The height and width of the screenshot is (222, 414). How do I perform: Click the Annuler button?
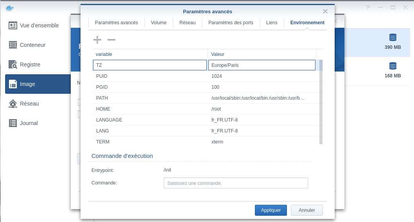pyautogui.click(x=306, y=210)
